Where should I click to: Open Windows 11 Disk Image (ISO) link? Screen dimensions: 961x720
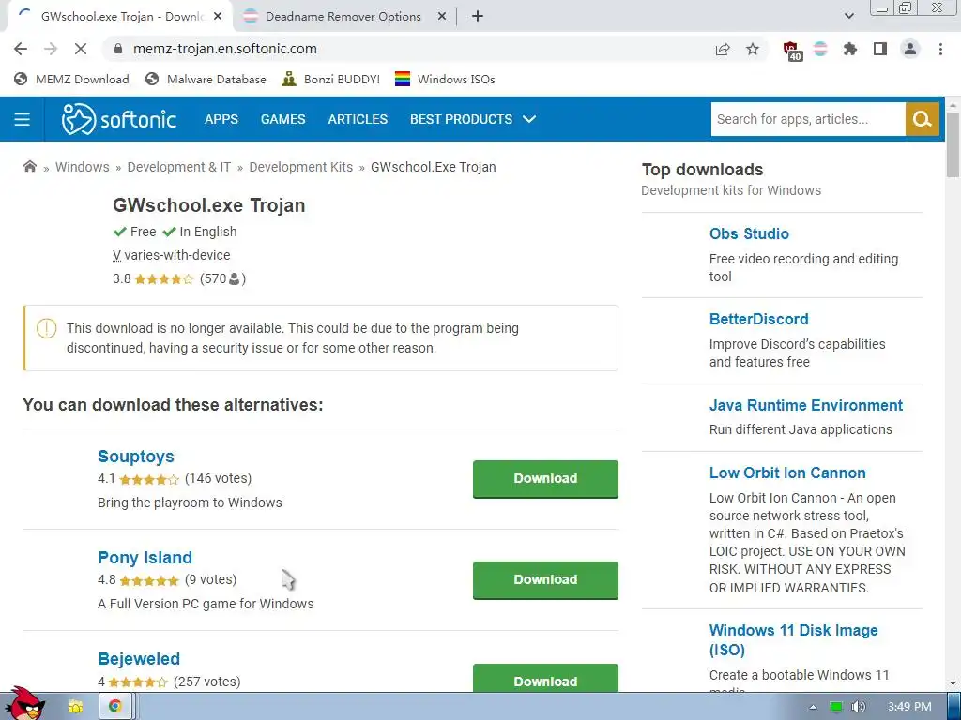coord(794,639)
